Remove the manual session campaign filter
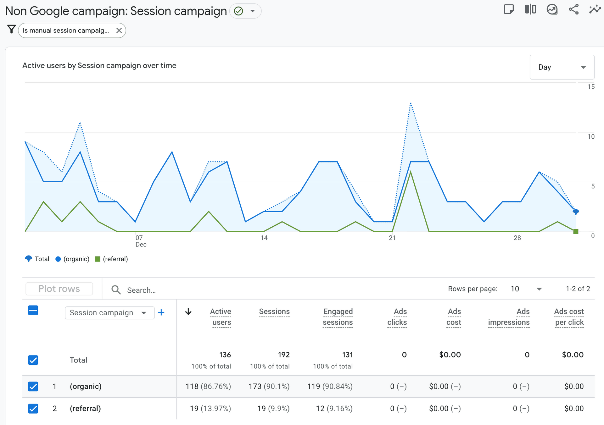 pos(119,30)
